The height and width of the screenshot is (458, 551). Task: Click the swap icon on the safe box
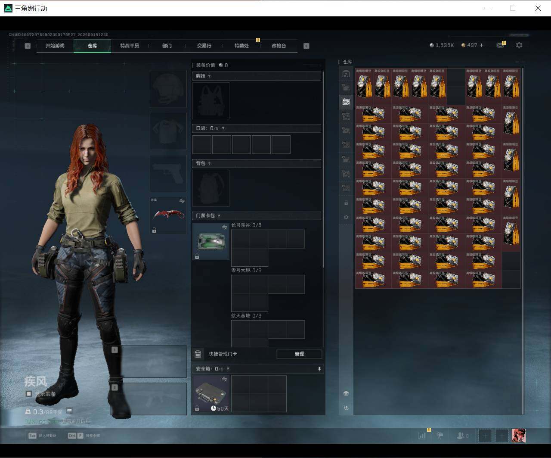click(224, 379)
